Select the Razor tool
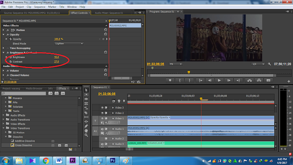Image resolution: width=293 pixels, height=165 pixels. coord(86,112)
